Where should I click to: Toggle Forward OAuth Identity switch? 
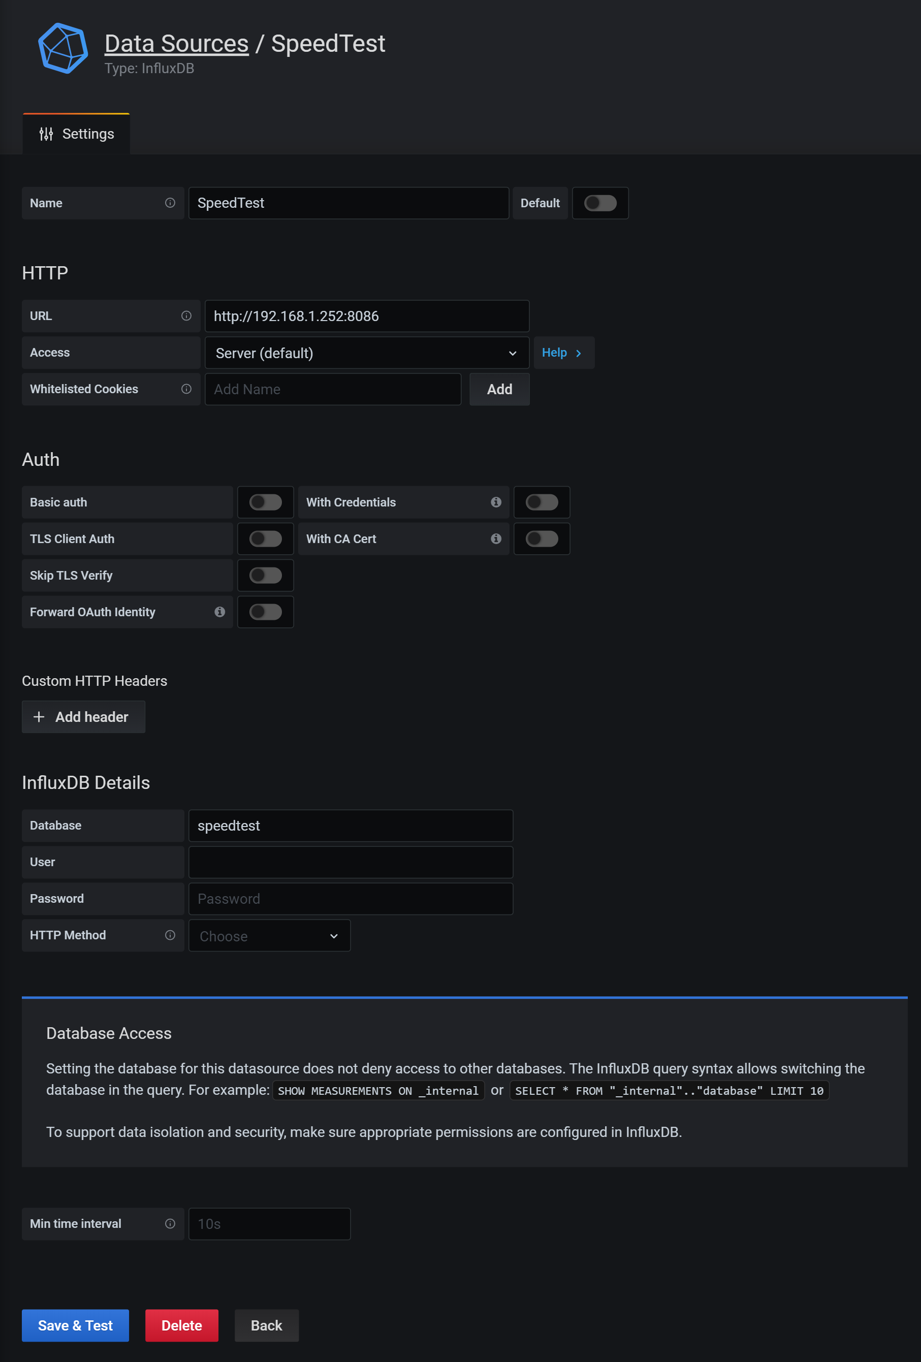point(265,612)
